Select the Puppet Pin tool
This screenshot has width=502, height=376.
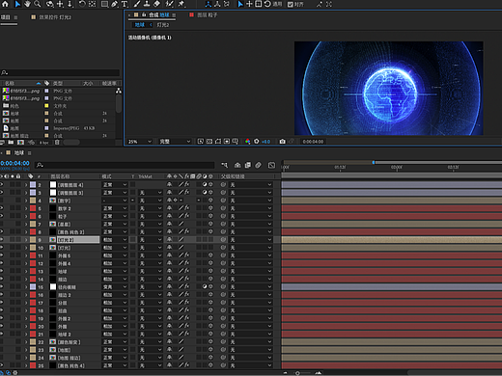[x=181, y=4]
